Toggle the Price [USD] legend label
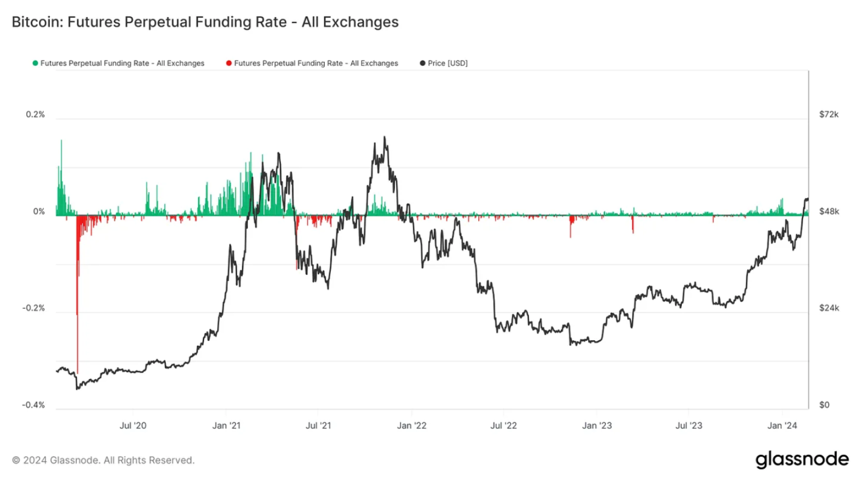Image resolution: width=858 pixels, height=478 pixels. (x=448, y=63)
